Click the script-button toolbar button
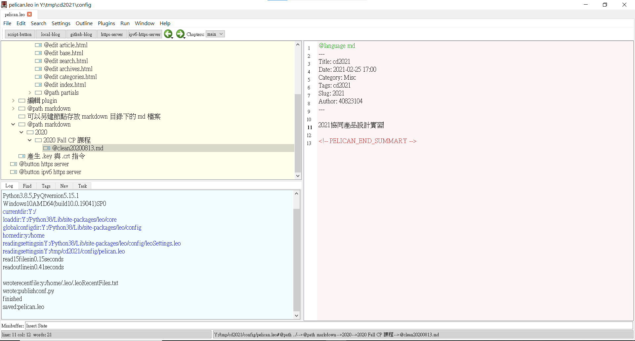635x341 pixels. click(20, 34)
